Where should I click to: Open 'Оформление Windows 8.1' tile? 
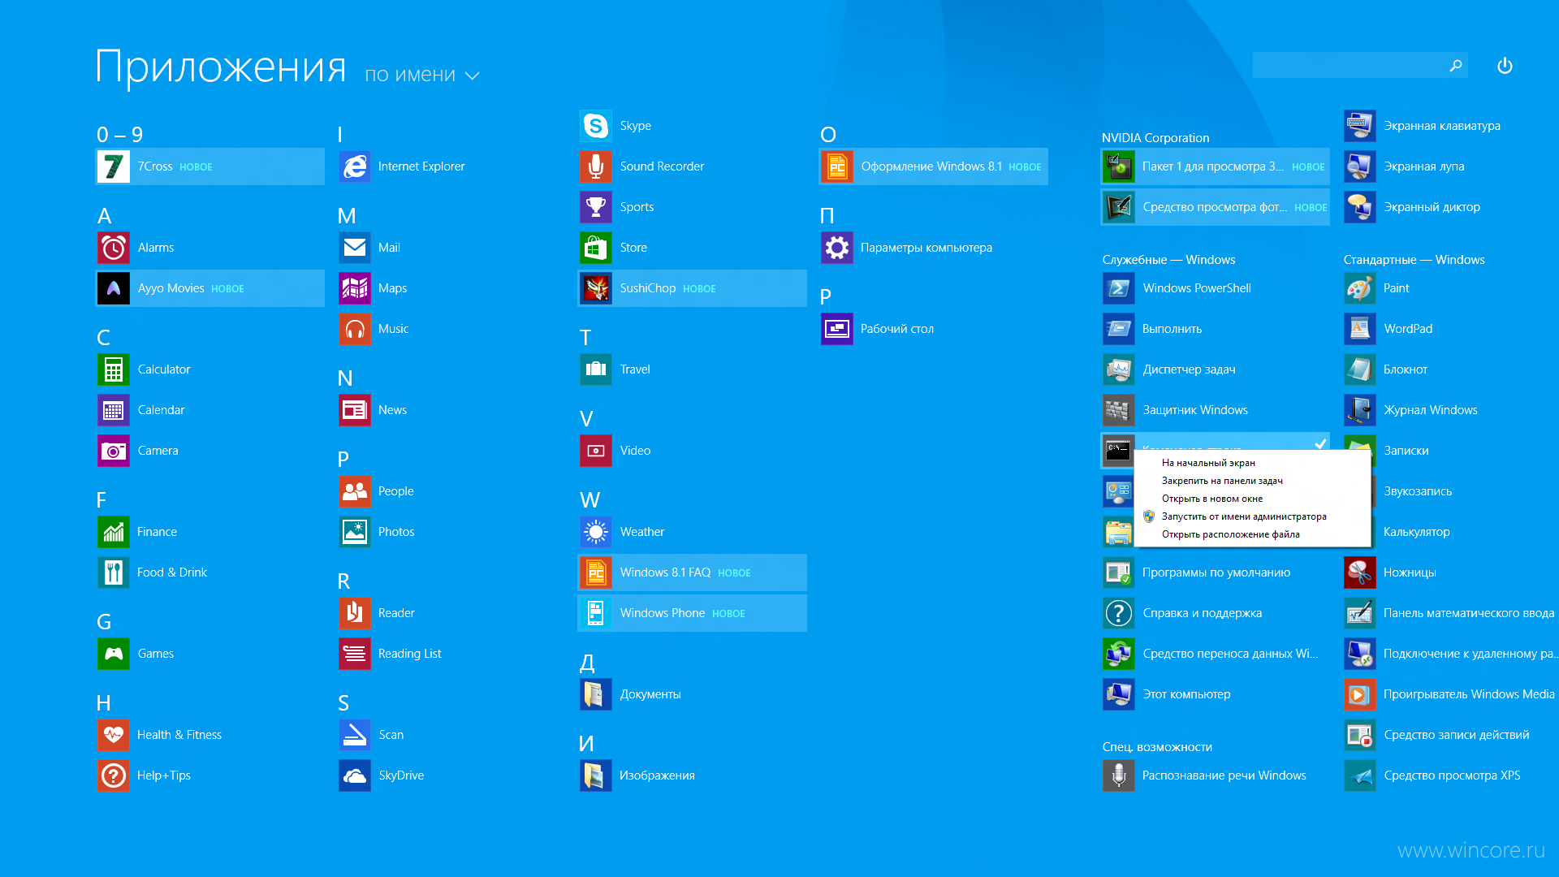point(934,166)
